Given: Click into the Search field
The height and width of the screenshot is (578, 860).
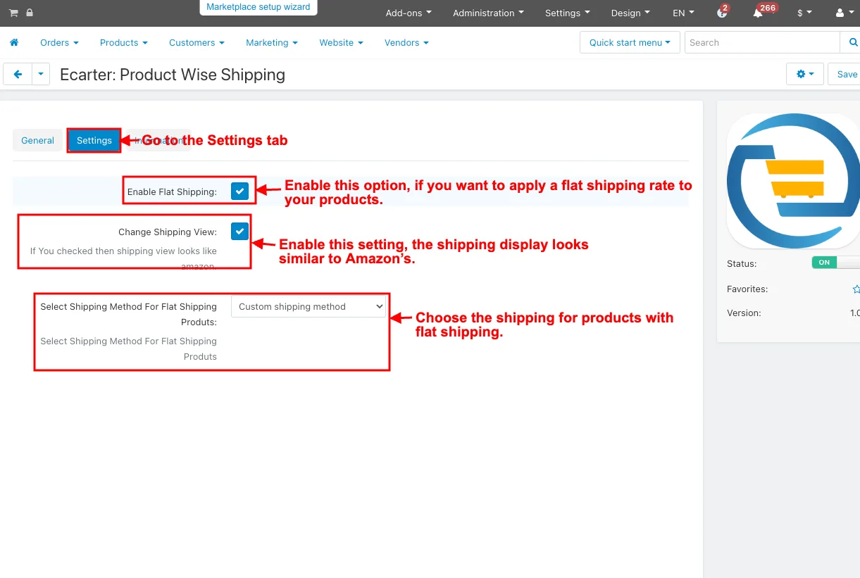Looking at the screenshot, I should tap(763, 42).
